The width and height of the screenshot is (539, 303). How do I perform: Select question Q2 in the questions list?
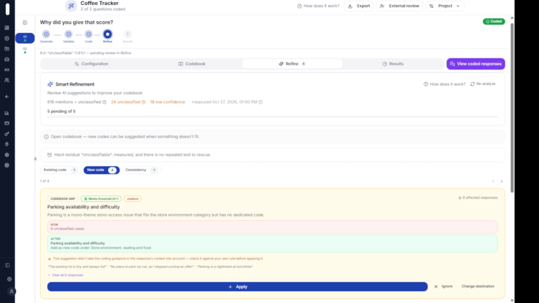[x=25, y=50]
